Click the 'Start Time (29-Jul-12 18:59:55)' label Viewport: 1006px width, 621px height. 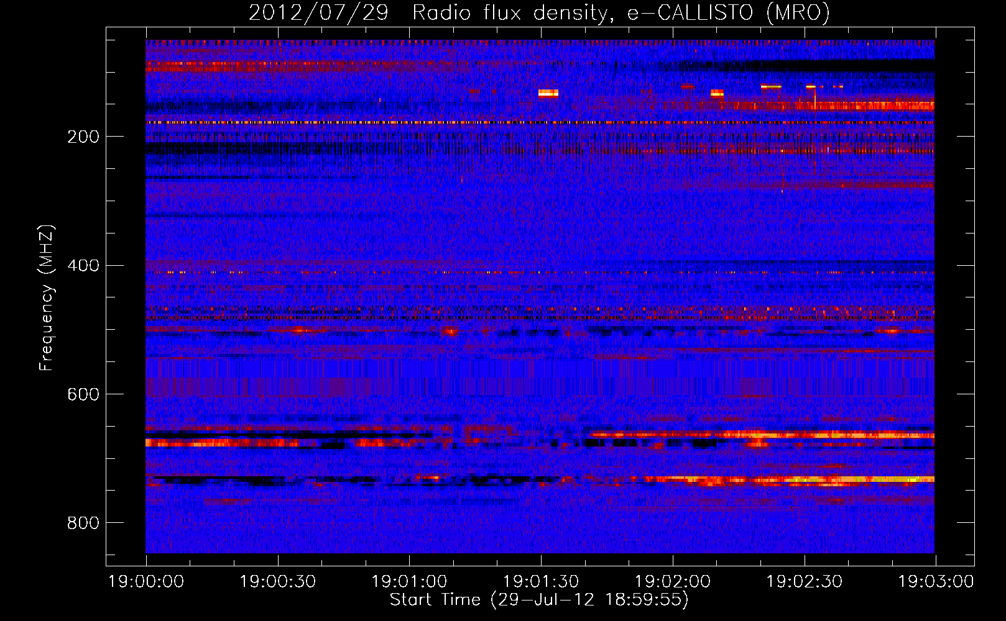[x=539, y=600]
